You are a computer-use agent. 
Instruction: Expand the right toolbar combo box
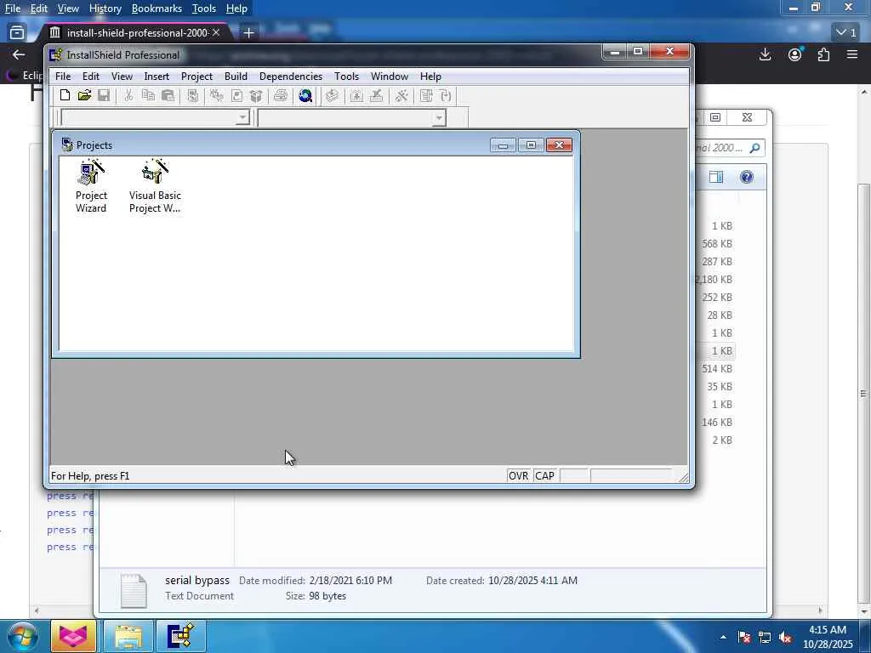pos(439,117)
